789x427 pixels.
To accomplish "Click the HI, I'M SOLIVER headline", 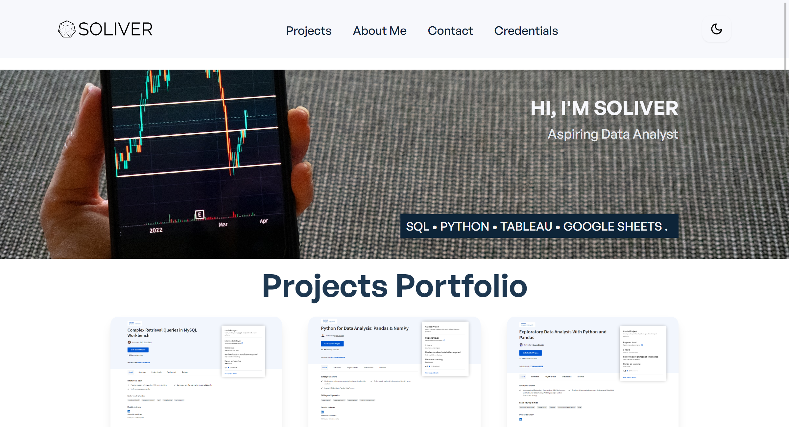I will 604,108.
